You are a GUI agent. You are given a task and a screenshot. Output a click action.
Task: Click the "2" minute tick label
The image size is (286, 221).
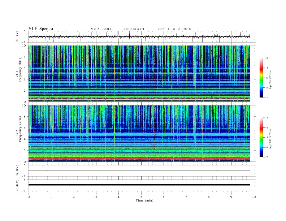(74, 197)
